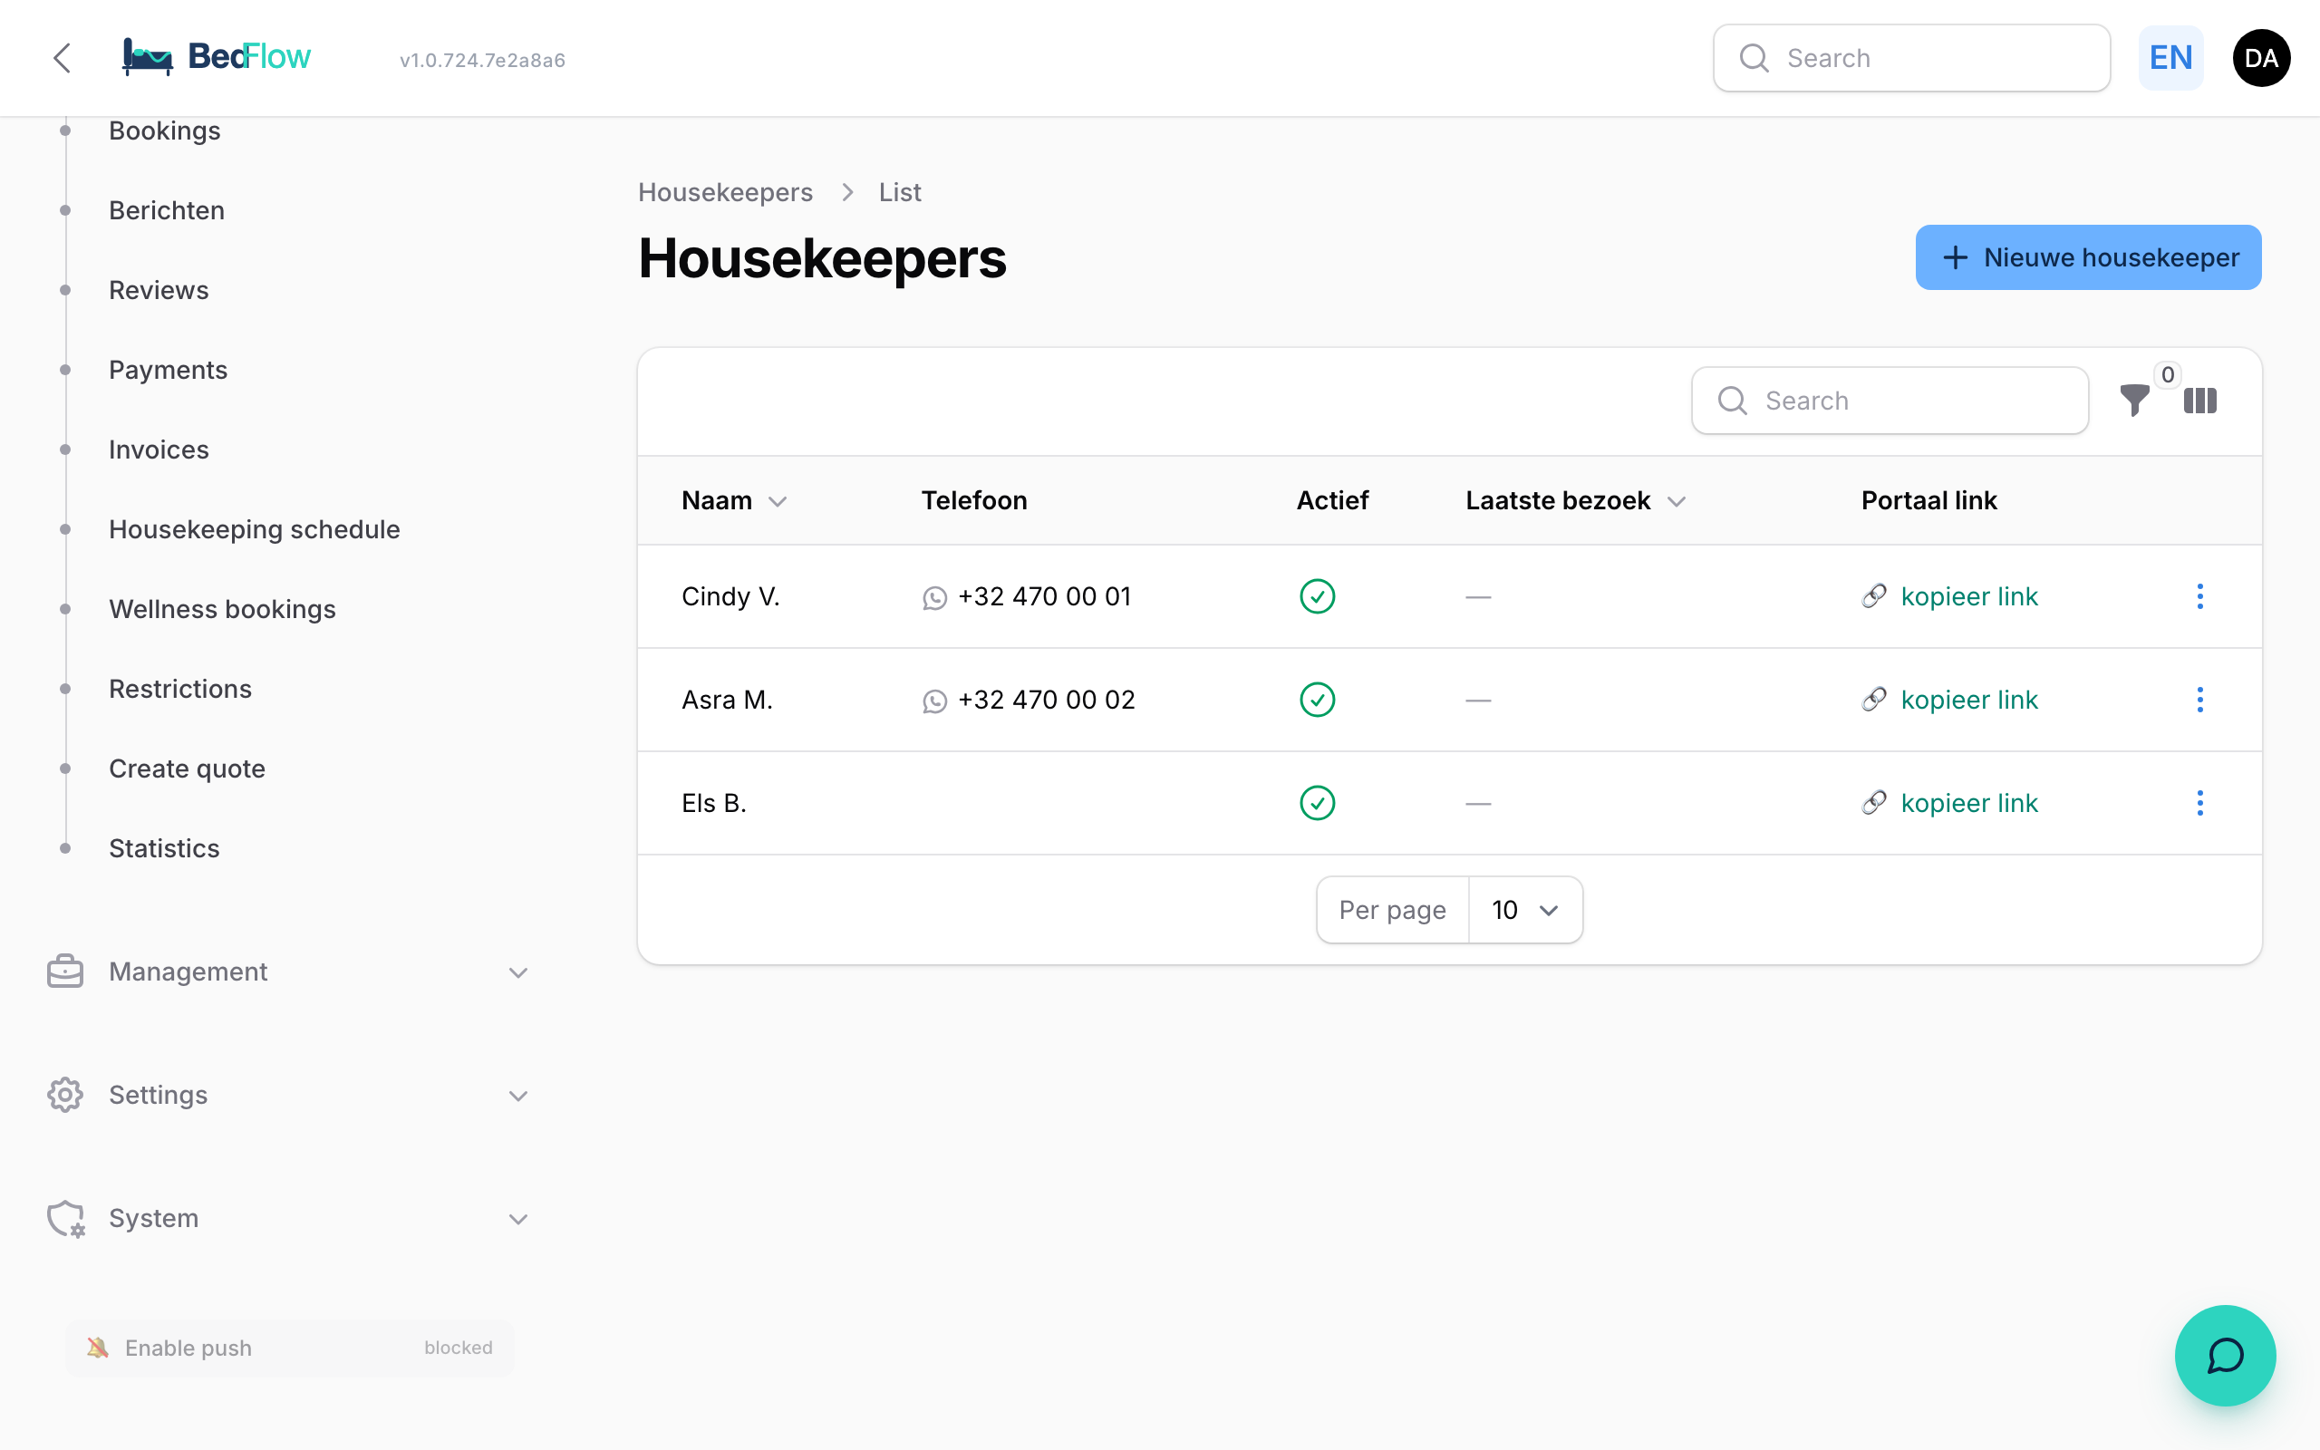Open the chat support bubble
This screenshot has height=1450, width=2320.
click(2225, 1355)
